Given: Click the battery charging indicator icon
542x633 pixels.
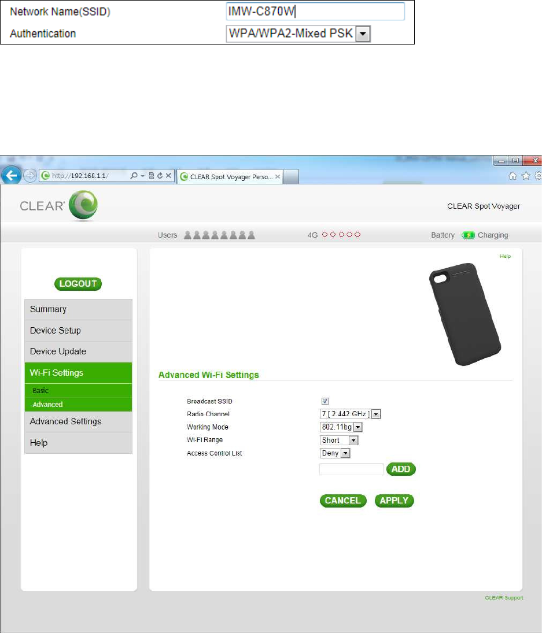Looking at the screenshot, I should (x=468, y=235).
